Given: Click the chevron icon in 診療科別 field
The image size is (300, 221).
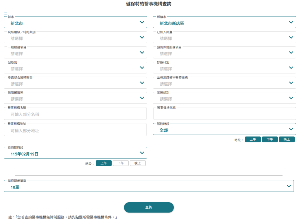Looking at the screenshot, I should point(291,68).
